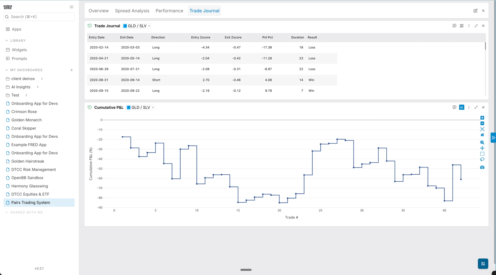Open the Performance tab
This screenshot has width=496, height=275.
(169, 11)
